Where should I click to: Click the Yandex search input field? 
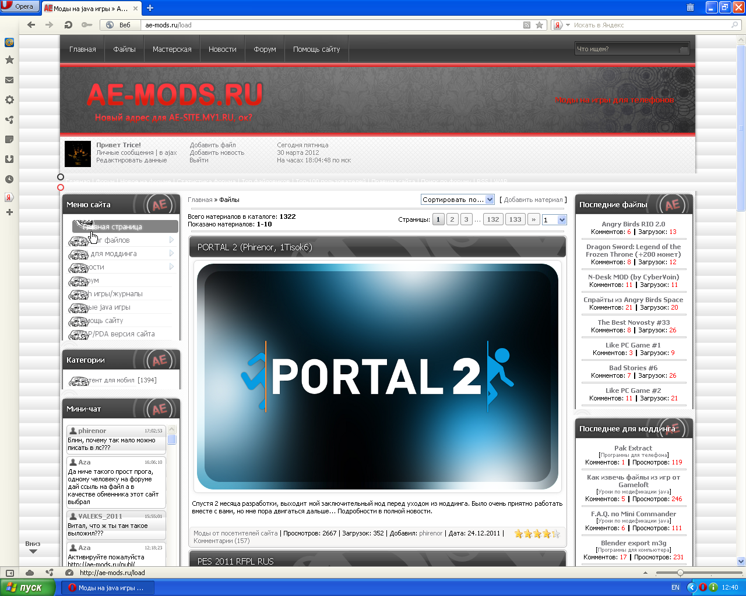(x=652, y=25)
